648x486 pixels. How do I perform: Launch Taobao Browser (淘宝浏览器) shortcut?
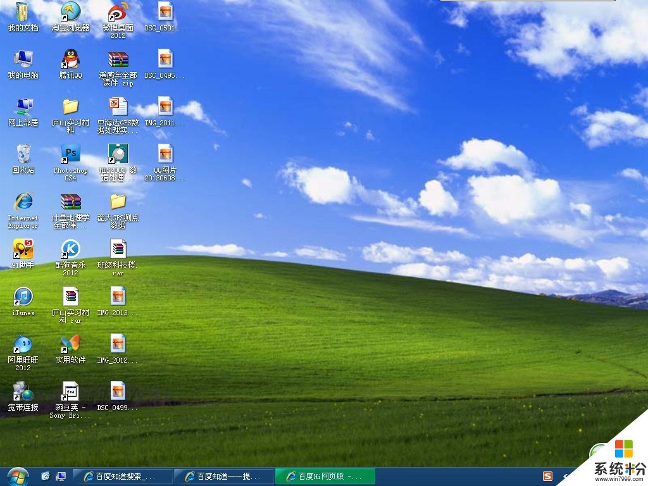(70, 12)
